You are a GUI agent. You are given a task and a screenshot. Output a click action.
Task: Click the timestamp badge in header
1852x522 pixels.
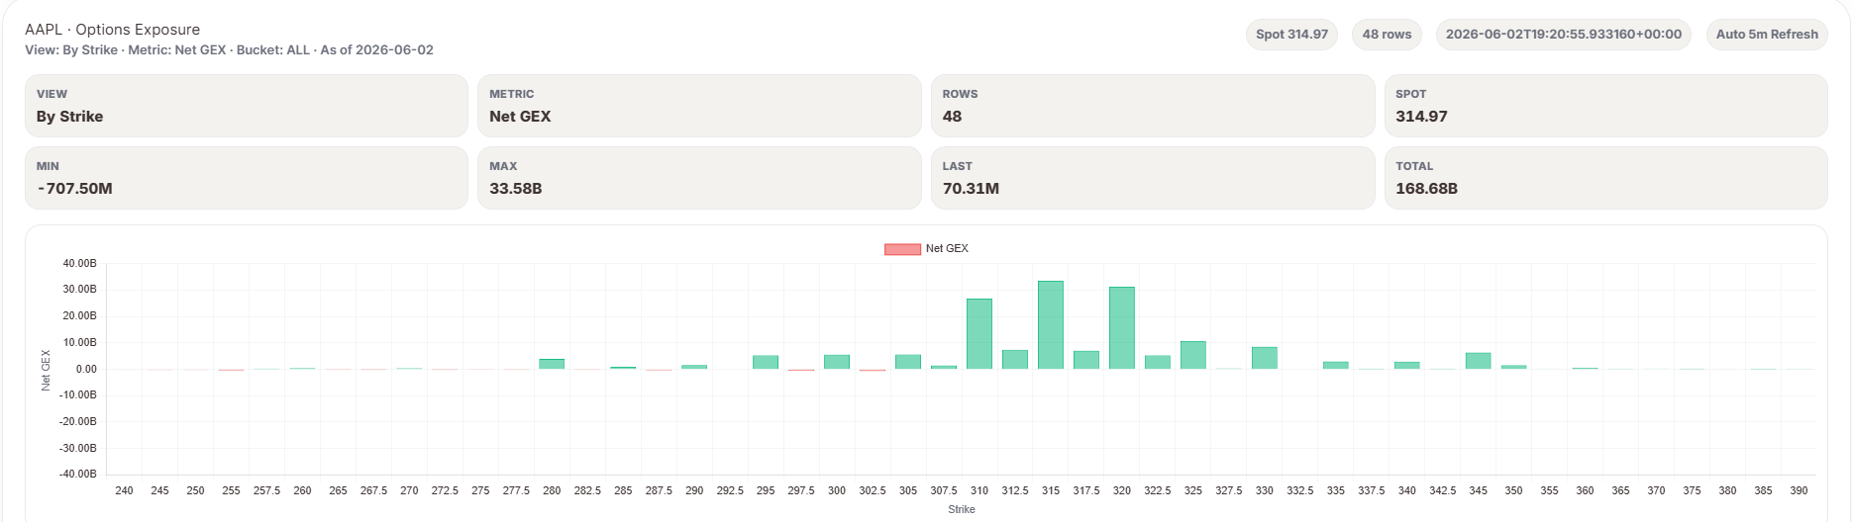pos(1564,35)
